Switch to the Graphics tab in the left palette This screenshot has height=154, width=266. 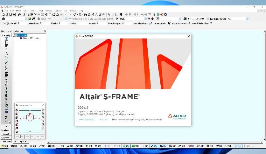tap(6, 130)
